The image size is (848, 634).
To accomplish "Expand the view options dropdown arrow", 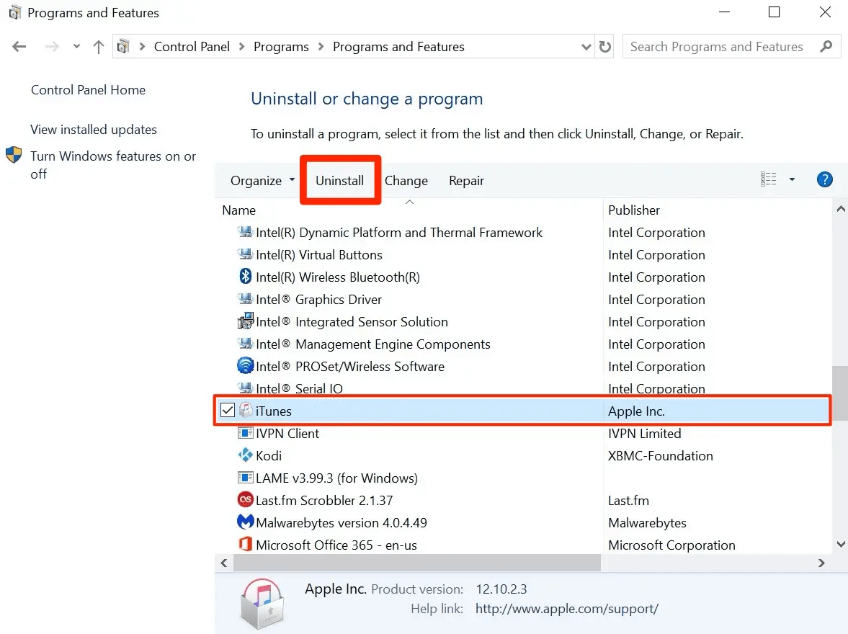I will 792,180.
